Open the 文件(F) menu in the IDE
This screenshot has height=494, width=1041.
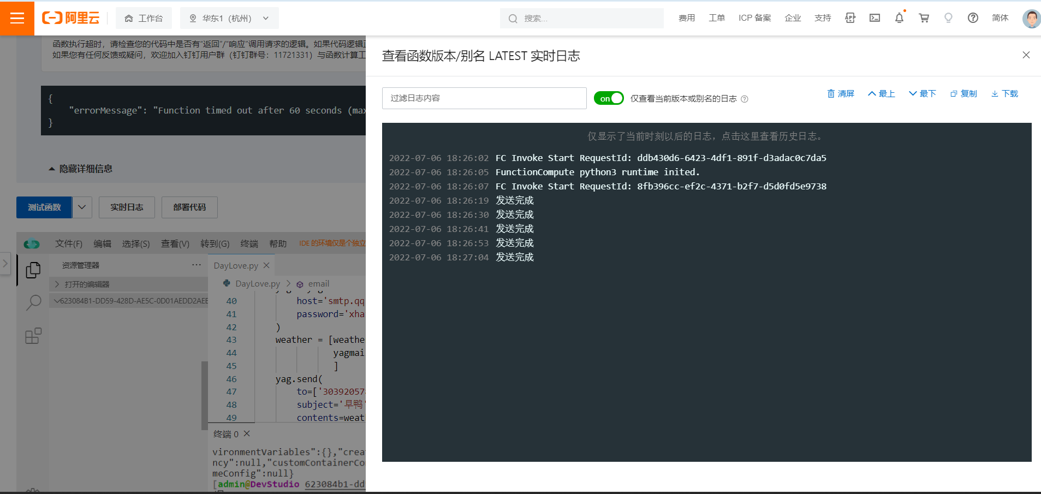[x=68, y=243]
